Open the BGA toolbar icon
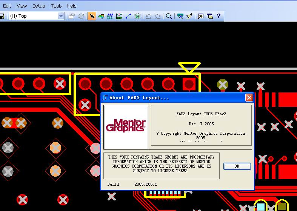The height and width of the screenshot is (211, 297). click(137, 16)
